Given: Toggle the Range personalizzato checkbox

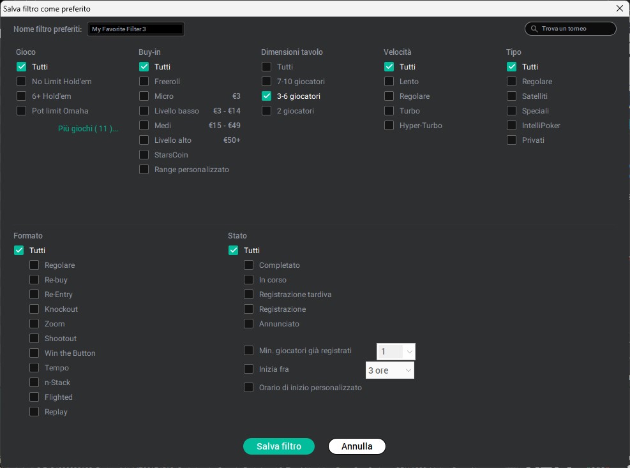Looking at the screenshot, I should click(144, 170).
